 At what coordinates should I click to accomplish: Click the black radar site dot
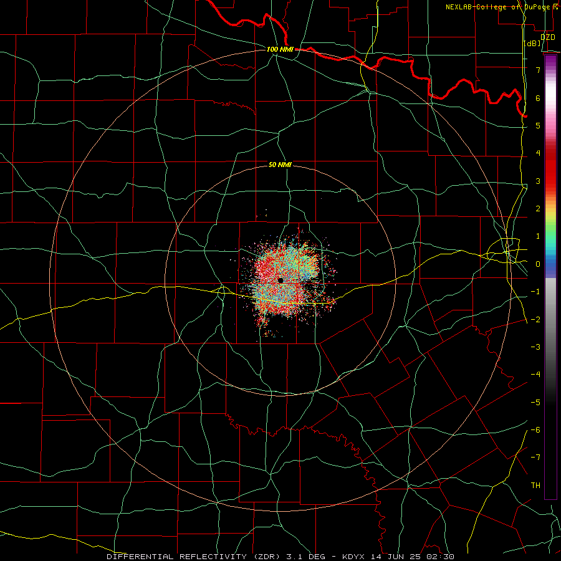point(280,280)
